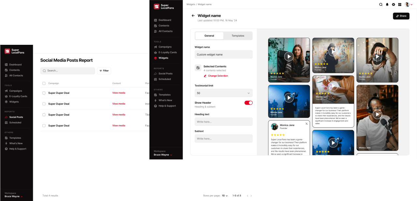This screenshot has width=417, height=201.
Task: Open settings gear icon in top bar
Action: click(394, 5)
